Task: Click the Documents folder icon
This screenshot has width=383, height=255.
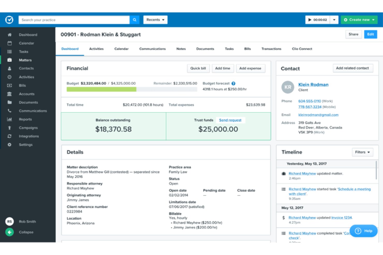Action: click(10, 102)
